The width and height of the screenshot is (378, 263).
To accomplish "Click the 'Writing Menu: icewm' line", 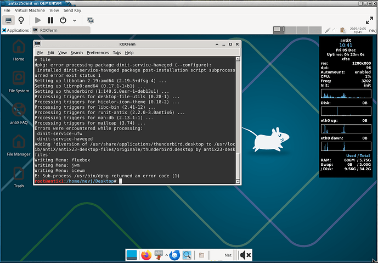I will click(60, 171).
